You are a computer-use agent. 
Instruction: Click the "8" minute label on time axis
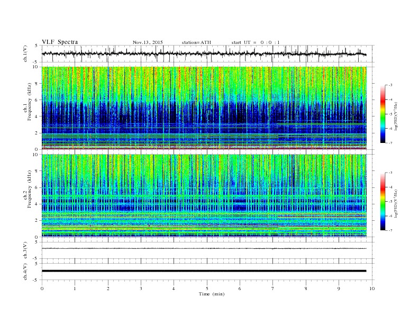306,289
